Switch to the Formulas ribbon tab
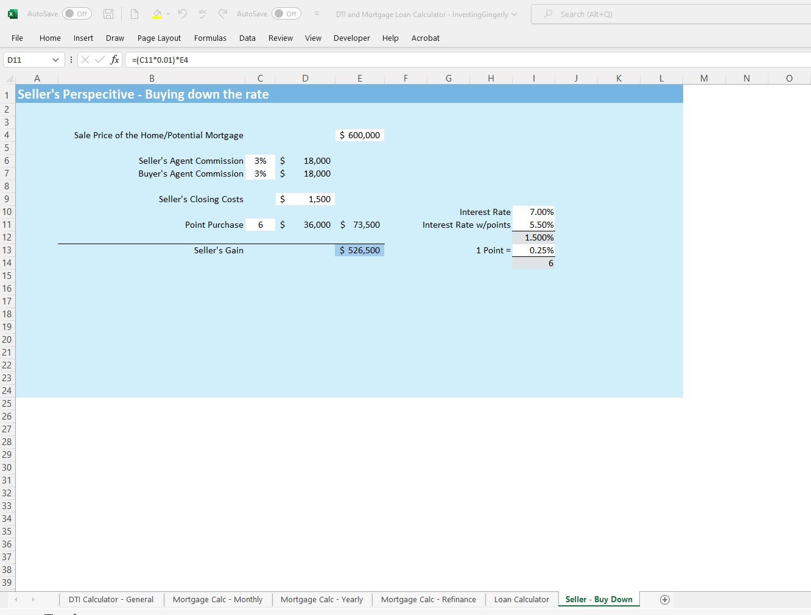This screenshot has height=615, width=811. coord(210,38)
